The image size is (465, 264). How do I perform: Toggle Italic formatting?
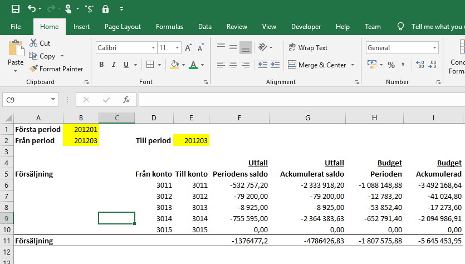click(114, 65)
